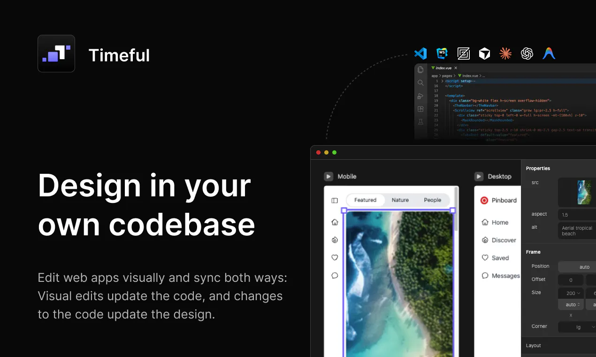Click the Home icon in Mobile sidebar
596x357 pixels.
(x=335, y=222)
